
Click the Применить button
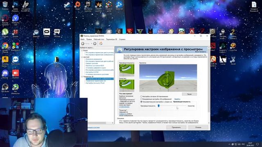point(176,127)
